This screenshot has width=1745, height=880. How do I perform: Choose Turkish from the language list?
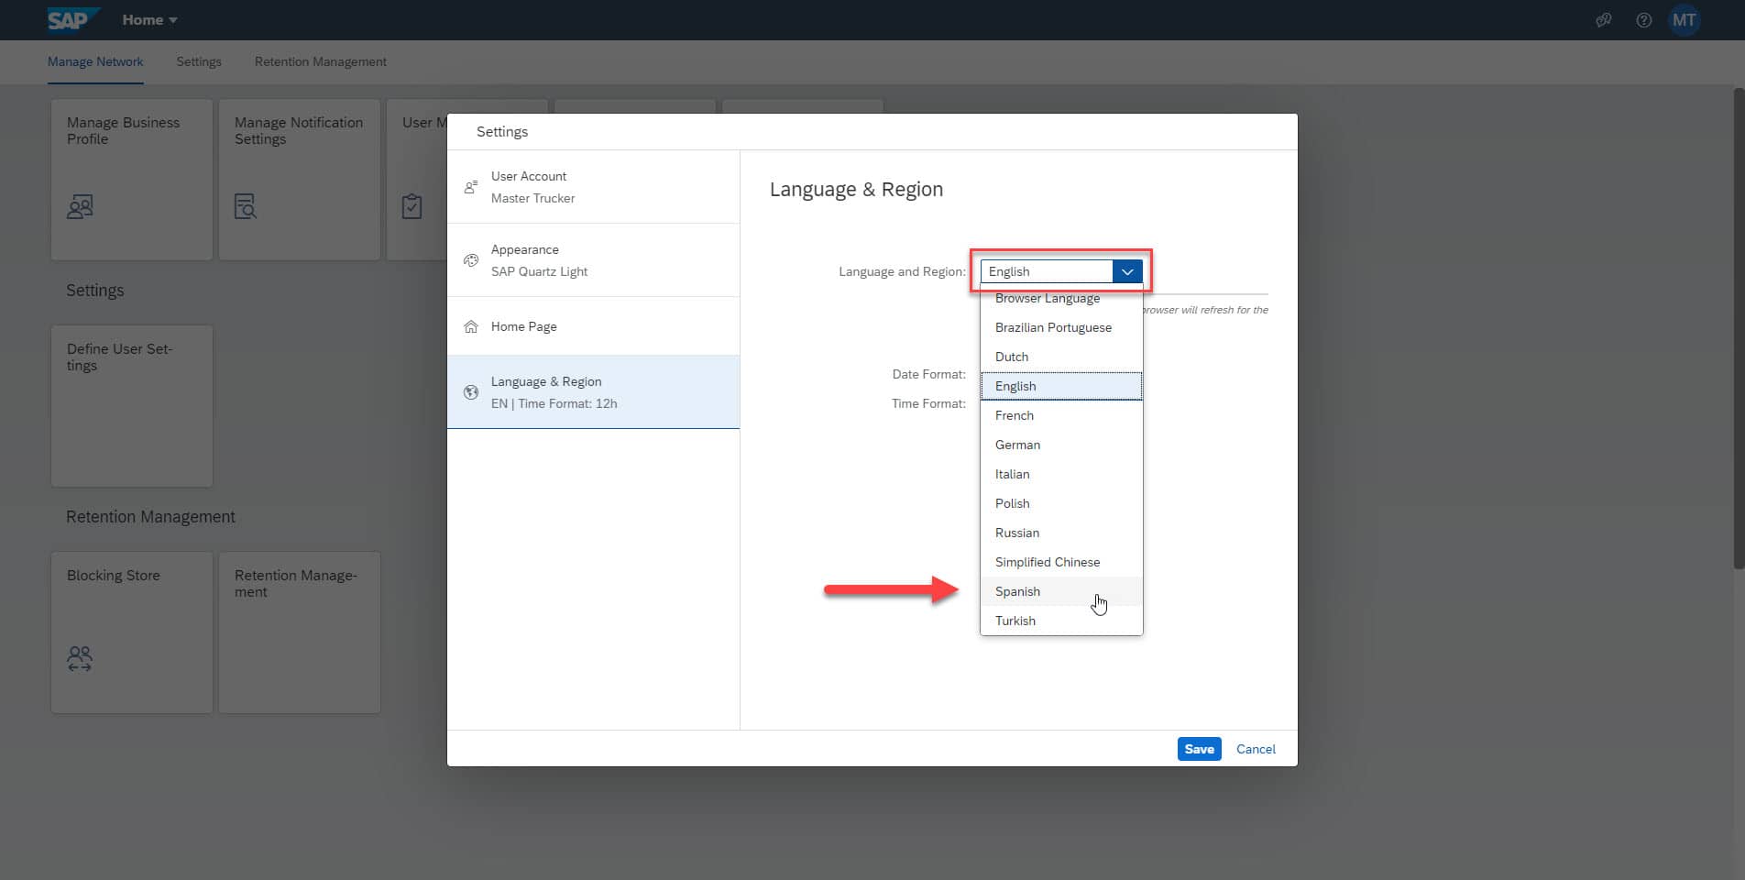(1061, 621)
